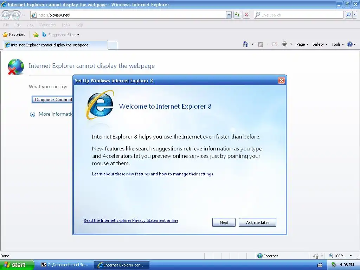
Task: Click the Favorites star button
Action: coord(14,35)
